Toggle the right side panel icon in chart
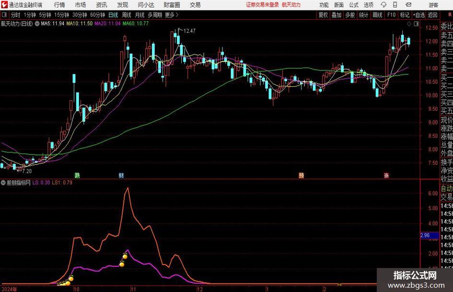Image resolution: width=453 pixels, height=292 pixels. coord(416,24)
